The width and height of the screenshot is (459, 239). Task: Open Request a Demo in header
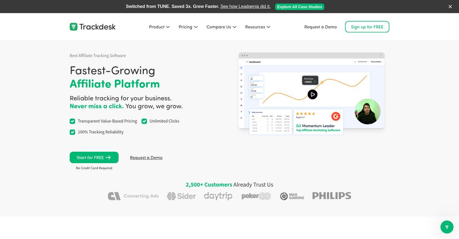click(320, 27)
